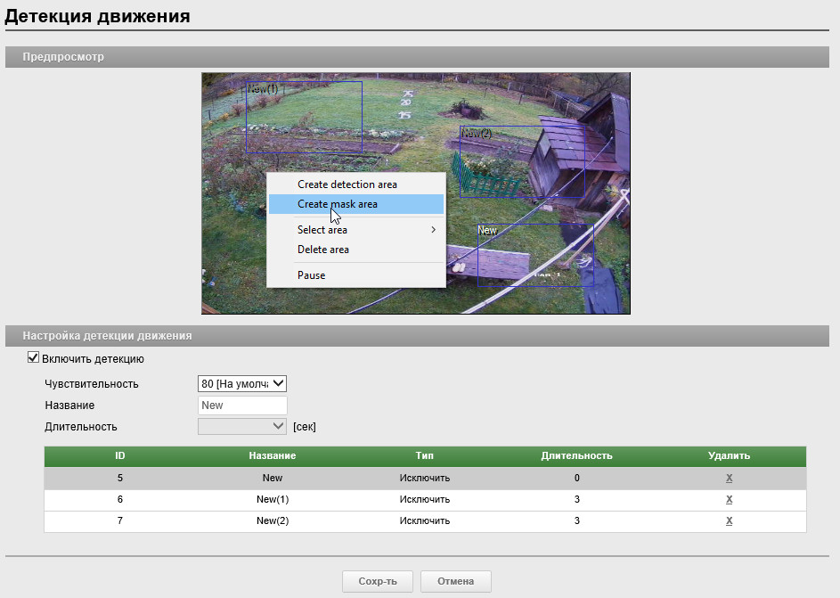Image resolution: width=840 pixels, height=598 pixels.
Task: Delete the New(1) row via X
Action: click(730, 499)
